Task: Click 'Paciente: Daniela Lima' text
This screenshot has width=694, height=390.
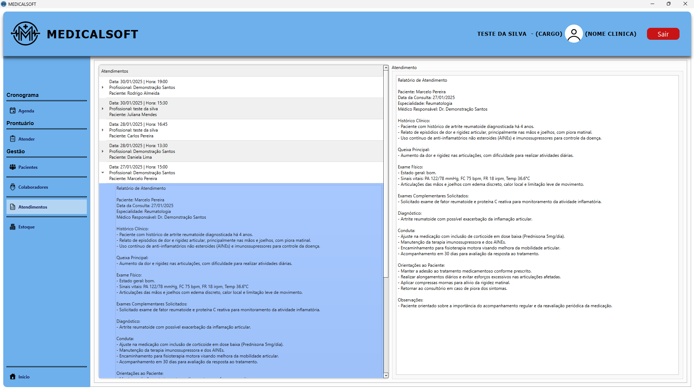Action: pyautogui.click(x=130, y=157)
